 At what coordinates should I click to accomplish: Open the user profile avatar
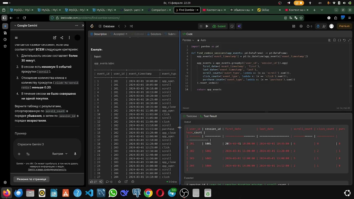point(332,26)
